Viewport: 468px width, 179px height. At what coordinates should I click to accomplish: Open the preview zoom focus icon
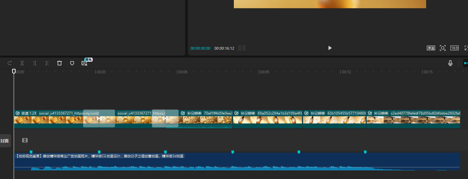[x=442, y=48]
